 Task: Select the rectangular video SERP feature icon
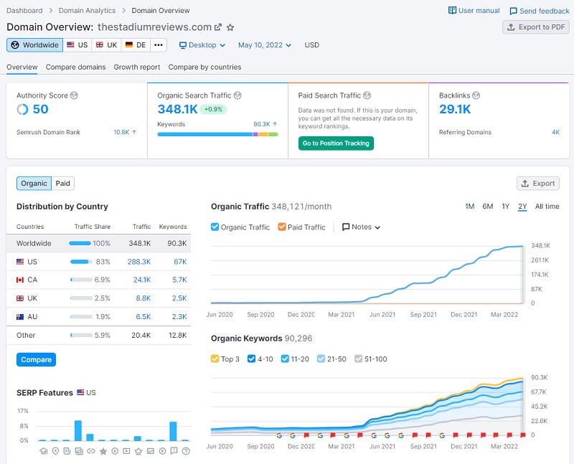[126, 451]
